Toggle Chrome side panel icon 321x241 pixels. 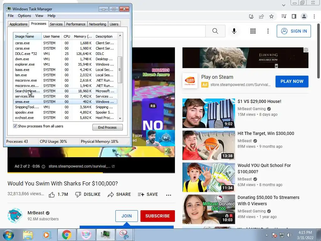click(294, 16)
